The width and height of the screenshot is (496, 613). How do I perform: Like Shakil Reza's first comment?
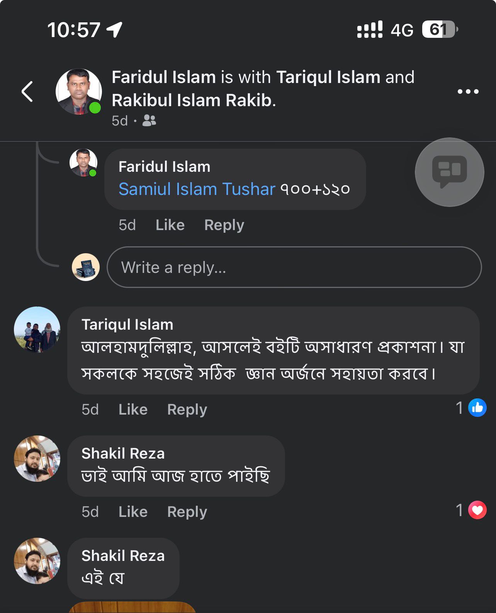pyautogui.click(x=133, y=512)
